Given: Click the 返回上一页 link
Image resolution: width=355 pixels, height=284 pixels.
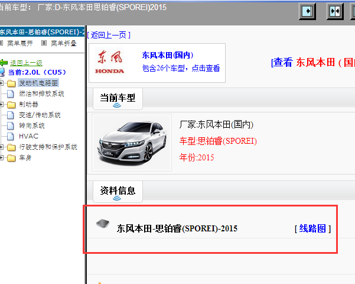Looking at the screenshot, I should pyautogui.click(x=109, y=35).
